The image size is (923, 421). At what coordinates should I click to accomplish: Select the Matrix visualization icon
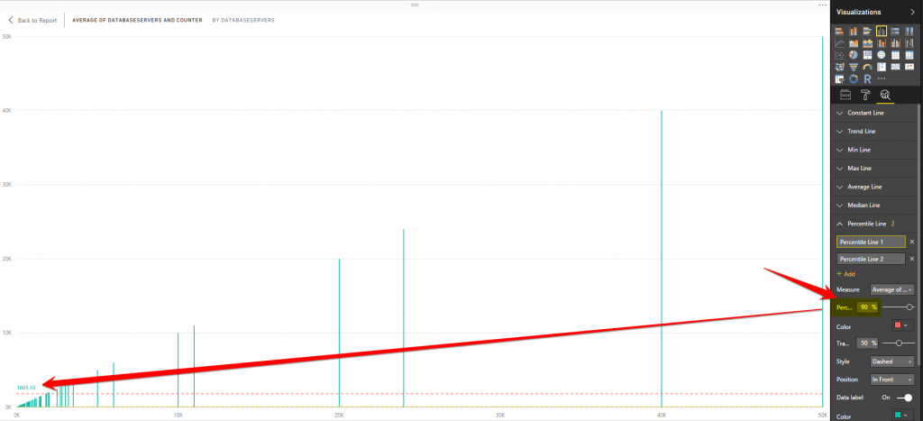[909, 55]
